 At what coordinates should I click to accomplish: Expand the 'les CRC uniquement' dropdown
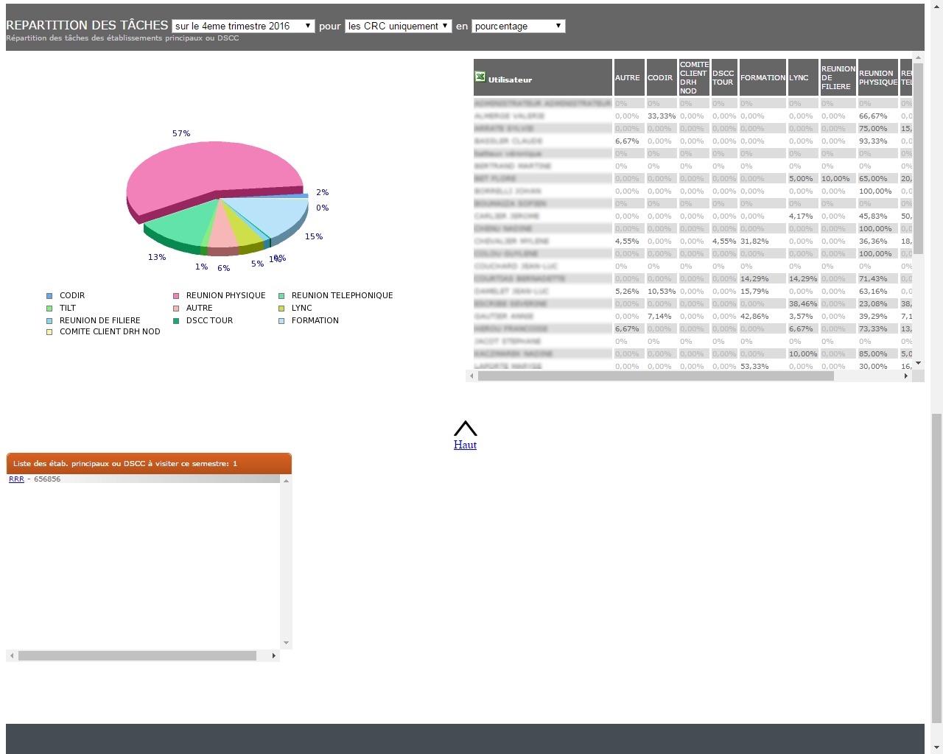(398, 26)
